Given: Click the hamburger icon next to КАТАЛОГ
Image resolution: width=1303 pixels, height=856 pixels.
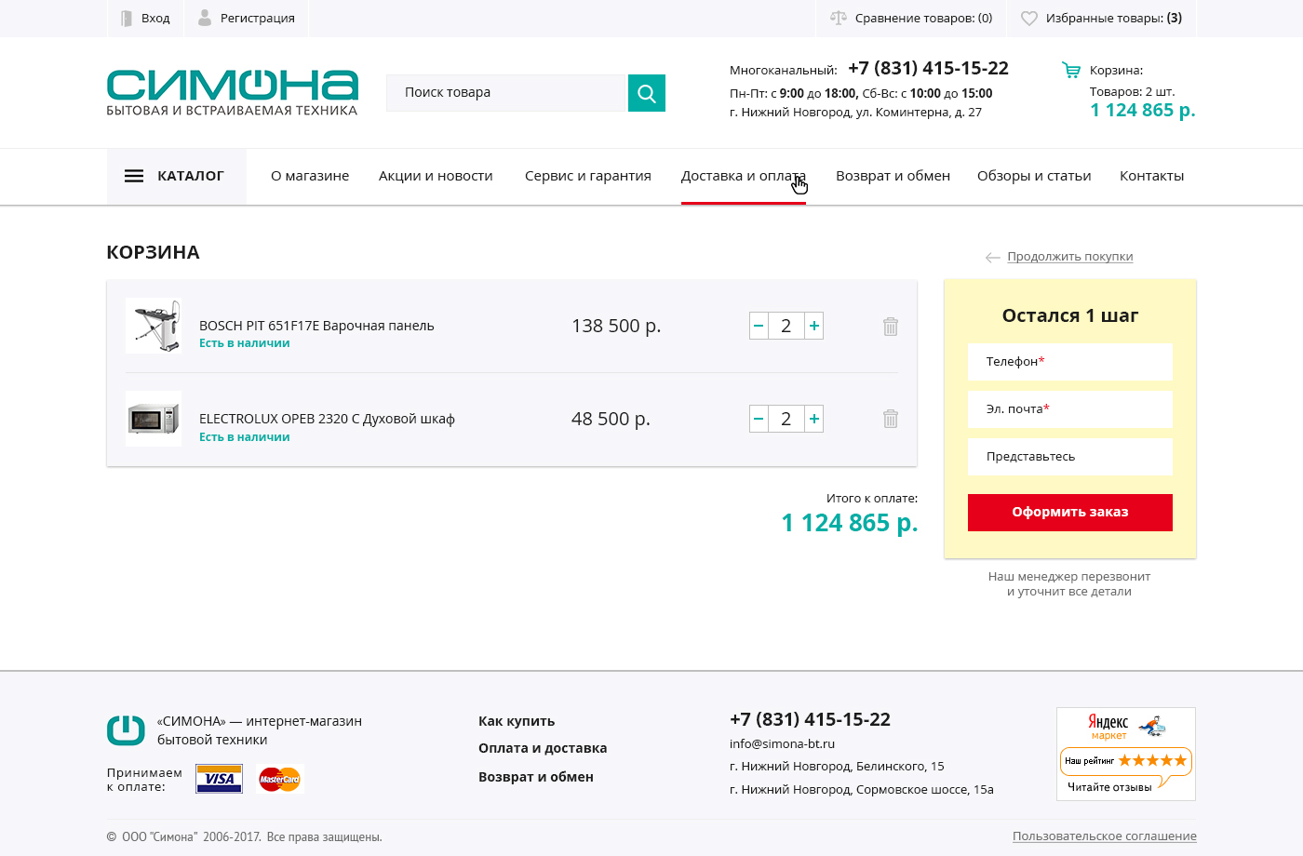Looking at the screenshot, I should click(x=134, y=176).
